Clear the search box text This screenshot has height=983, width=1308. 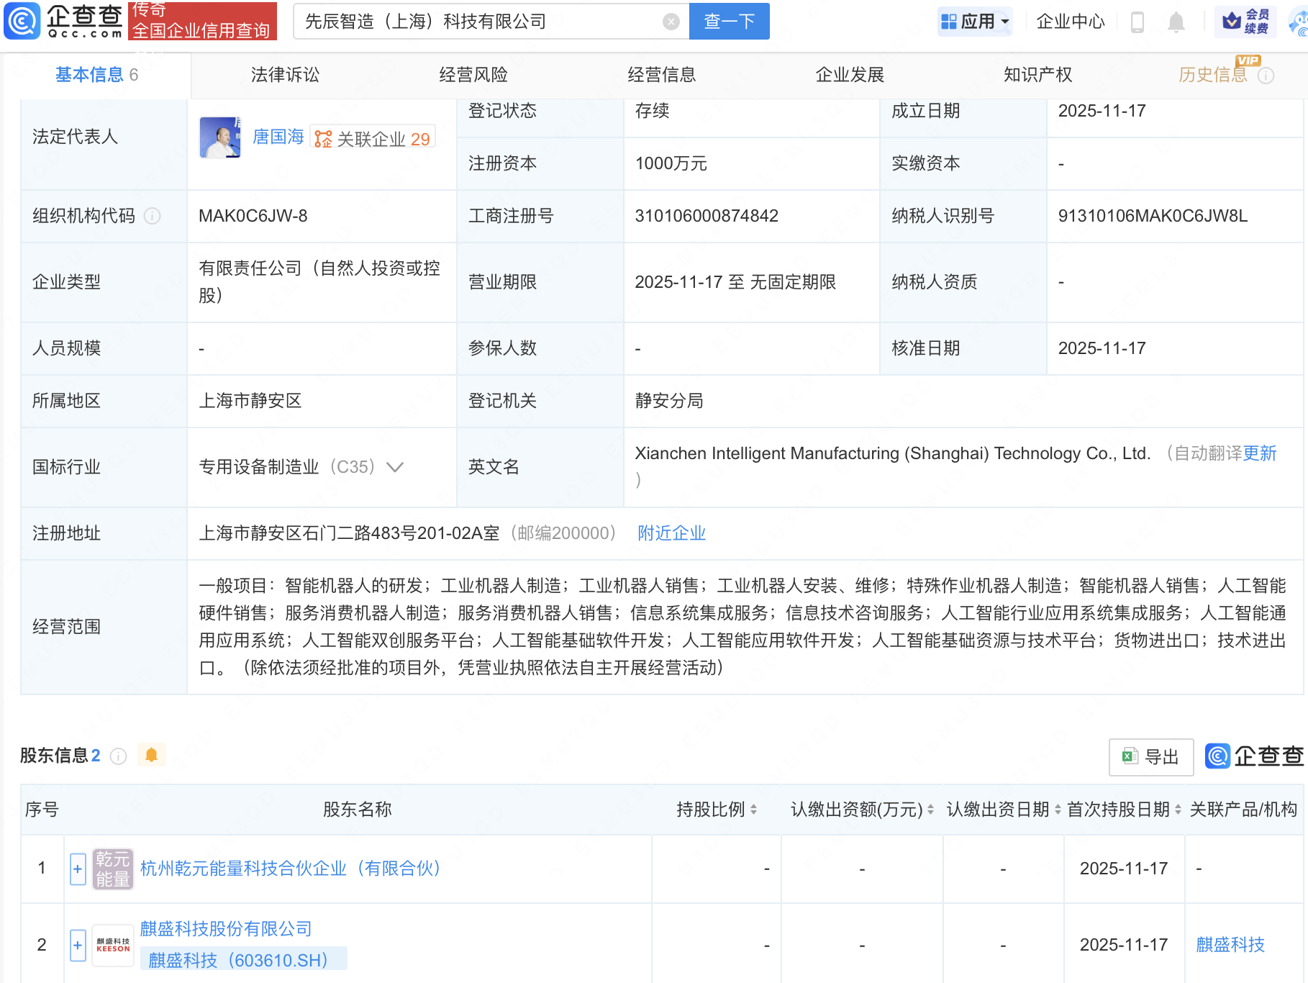pyautogui.click(x=671, y=22)
